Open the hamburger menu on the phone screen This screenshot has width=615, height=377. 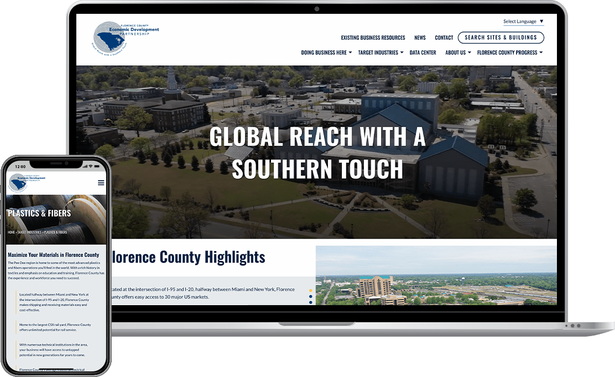[x=101, y=182]
